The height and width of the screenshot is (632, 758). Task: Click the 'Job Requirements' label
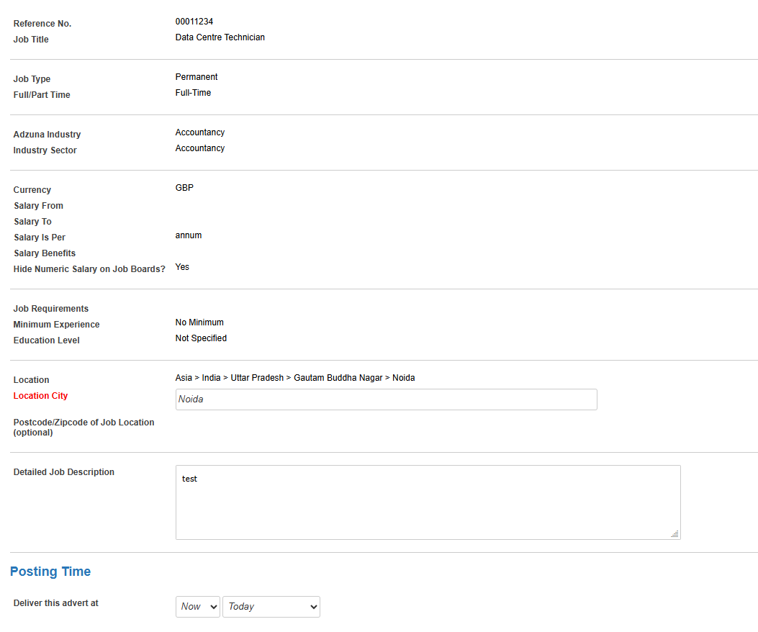[x=51, y=309]
